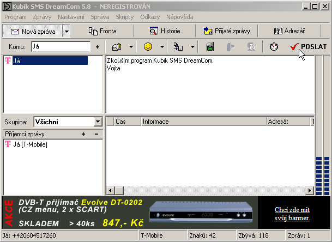Screen dimensions: 332x242
Task: Click into the message text area
Action: (210, 84)
